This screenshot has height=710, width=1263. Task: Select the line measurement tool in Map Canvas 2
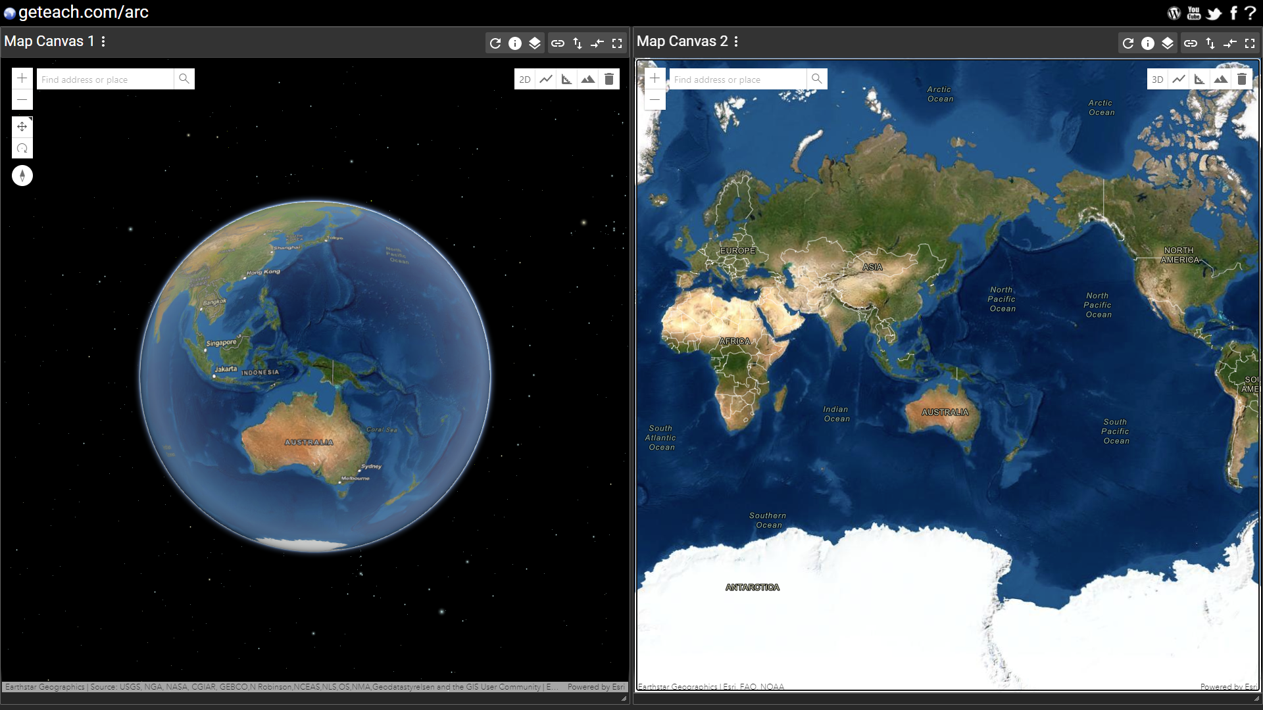[x=1179, y=79]
